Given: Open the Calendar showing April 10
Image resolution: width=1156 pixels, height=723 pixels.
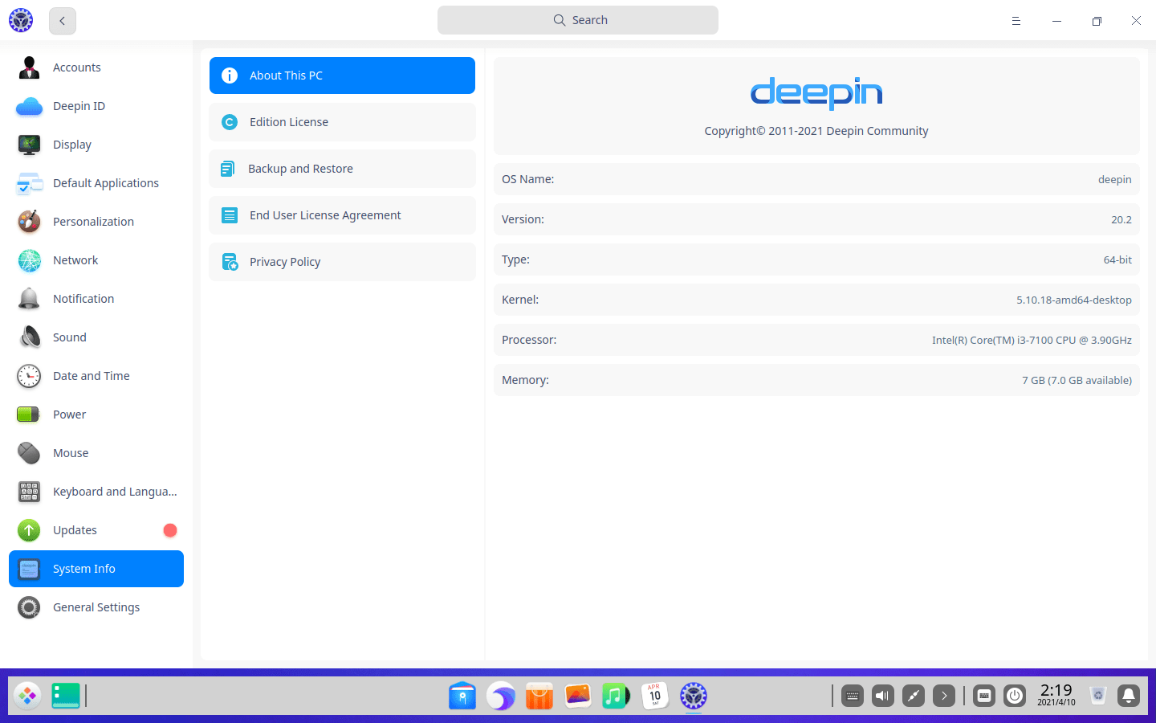Looking at the screenshot, I should coord(654,696).
